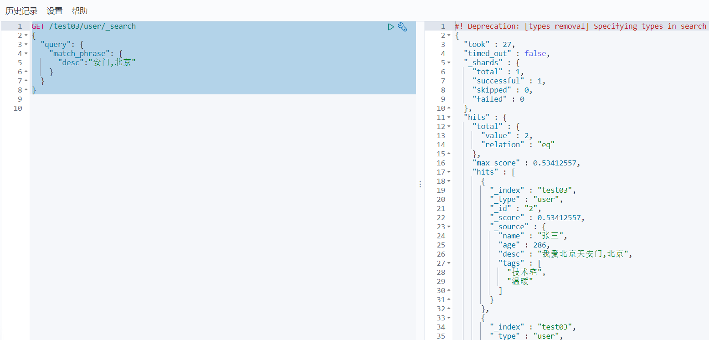This screenshot has width=709, height=340.
Task: Click editor fold arrow at line 7
Action: click(26, 81)
